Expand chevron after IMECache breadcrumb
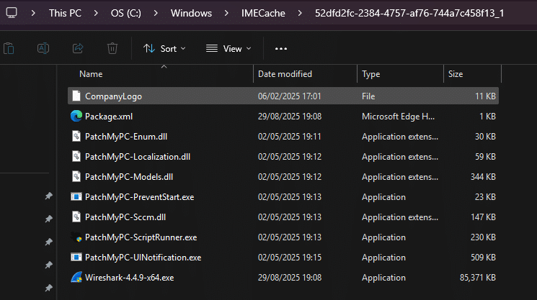Viewport: 537px width, 300px height. [x=300, y=13]
